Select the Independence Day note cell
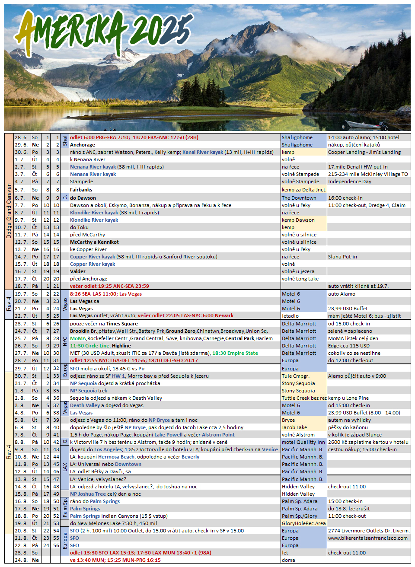 click(x=349, y=182)
